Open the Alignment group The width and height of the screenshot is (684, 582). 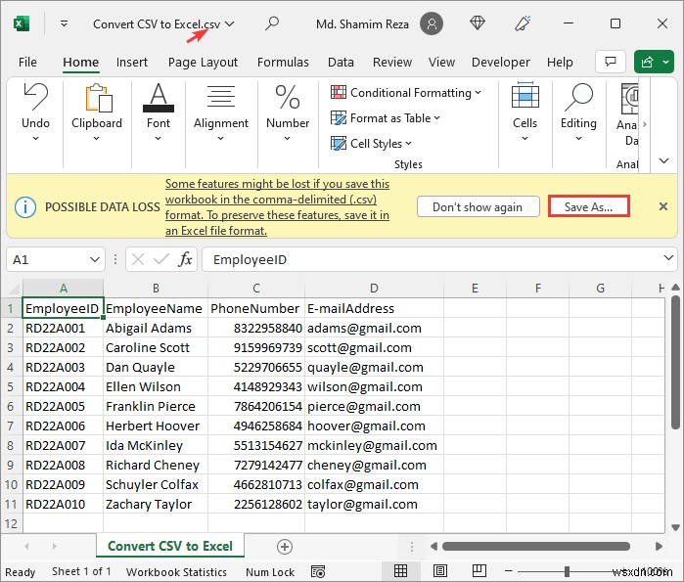click(221, 112)
